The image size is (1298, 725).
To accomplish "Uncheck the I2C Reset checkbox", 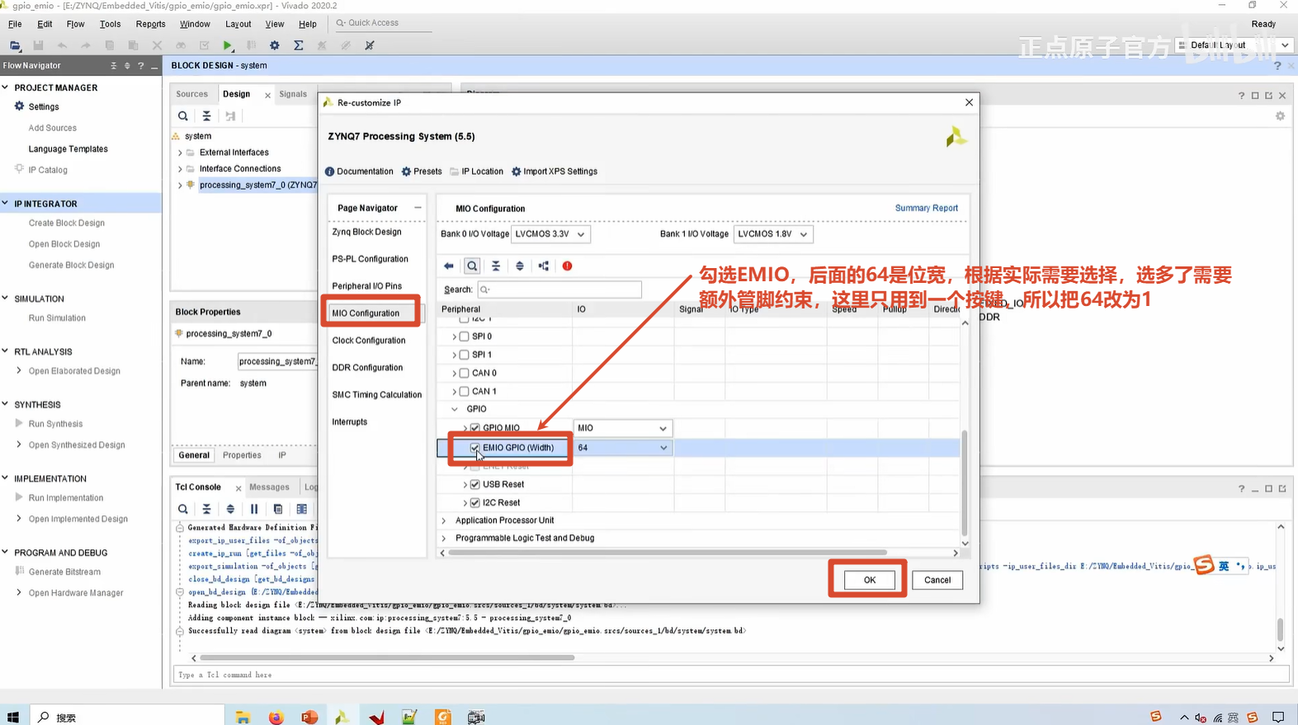I will tap(475, 502).
